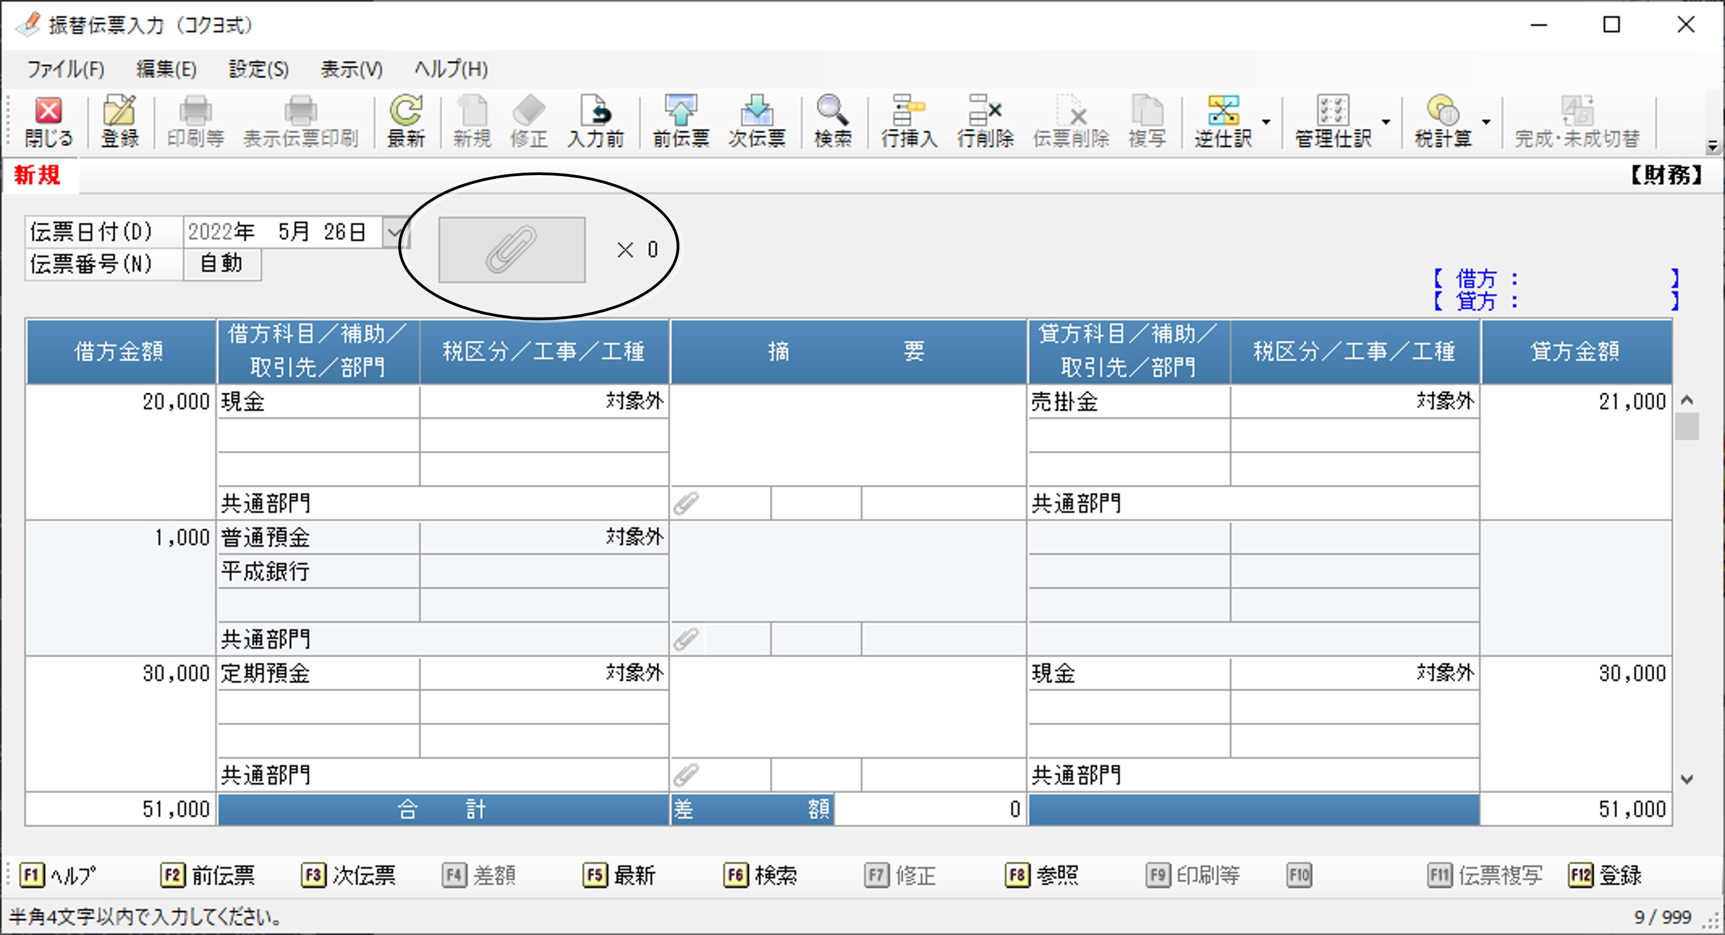This screenshot has height=935, width=1725.
Task: Click the 借方金額 column header
Action: pos(120,351)
